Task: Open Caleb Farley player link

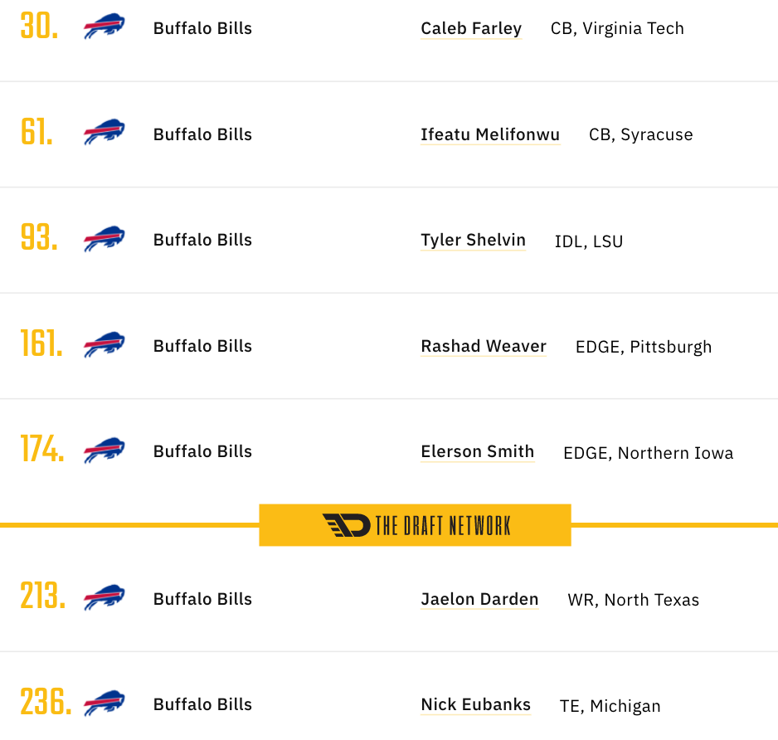Action: click(x=471, y=29)
